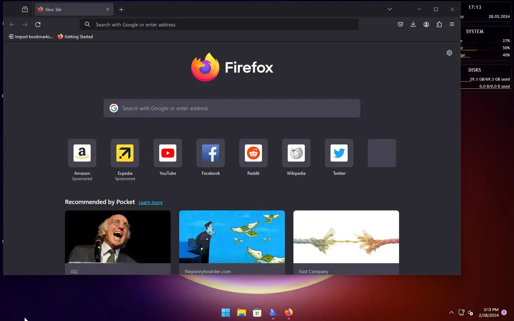
Task: Follow the Learn more Pocket link
Action: [151, 203]
